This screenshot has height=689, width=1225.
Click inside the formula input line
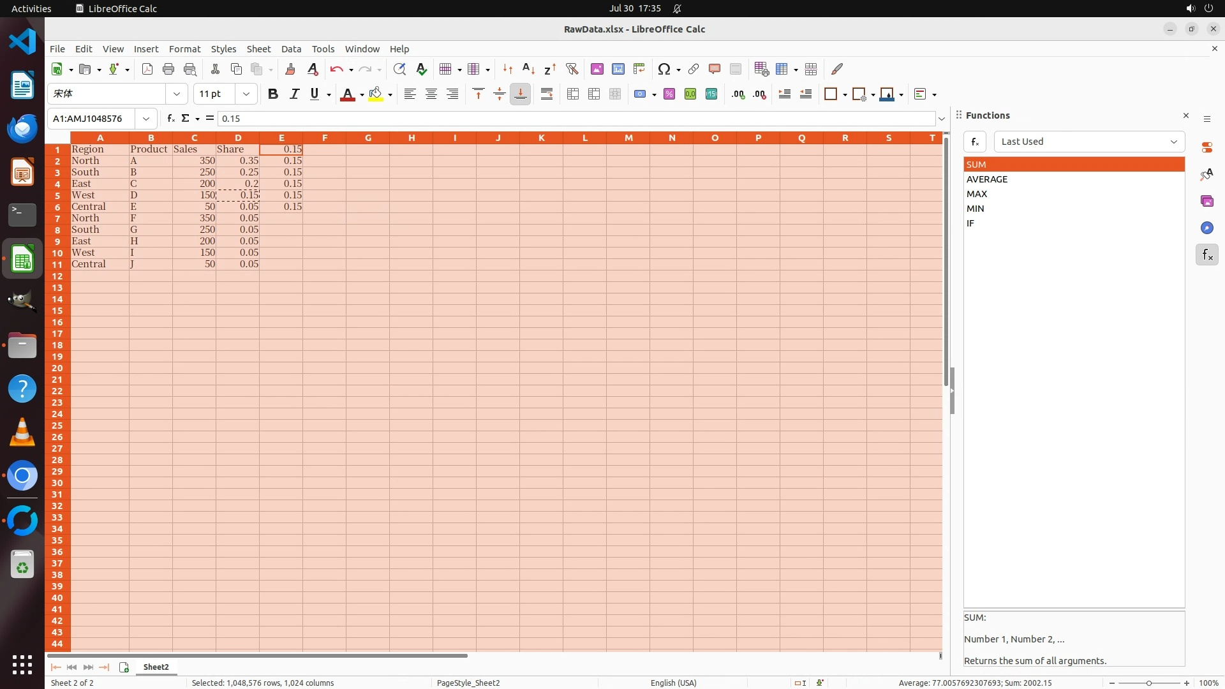(x=574, y=119)
